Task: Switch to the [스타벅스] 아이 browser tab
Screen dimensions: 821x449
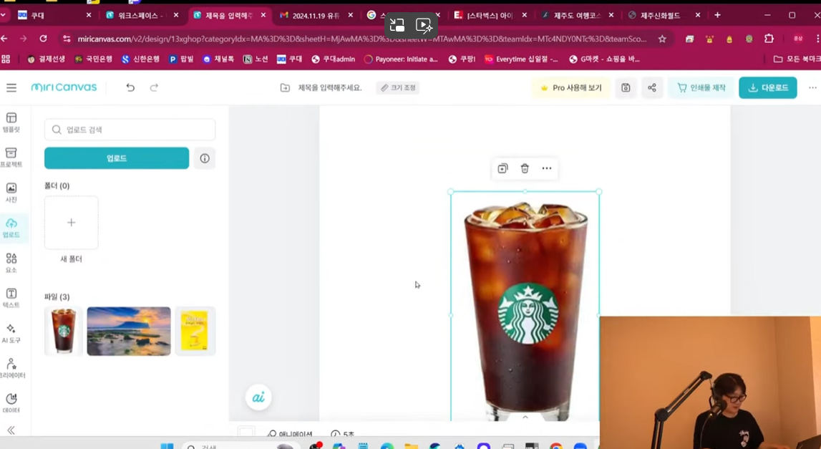Action: coord(491,15)
